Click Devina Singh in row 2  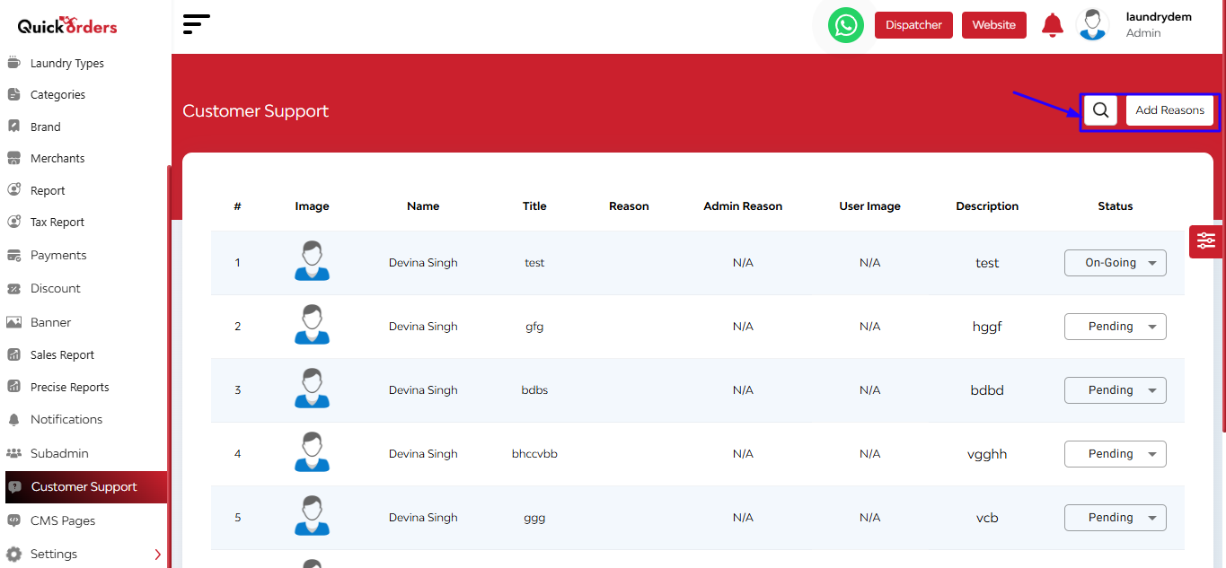point(423,327)
